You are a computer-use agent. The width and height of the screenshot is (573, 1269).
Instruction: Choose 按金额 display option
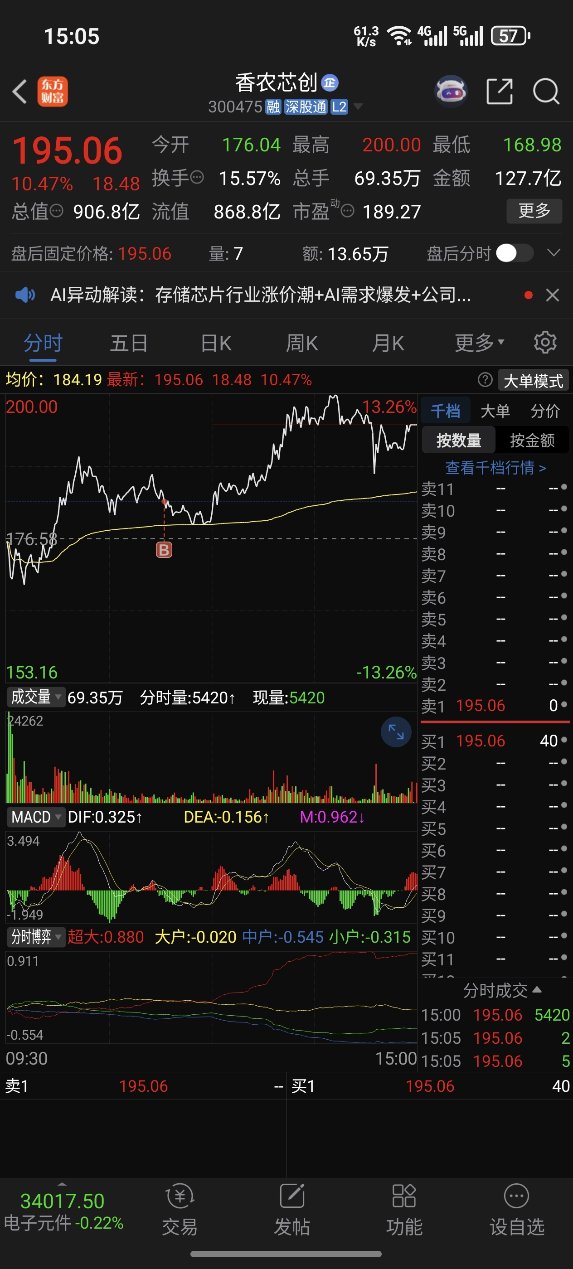(x=532, y=440)
